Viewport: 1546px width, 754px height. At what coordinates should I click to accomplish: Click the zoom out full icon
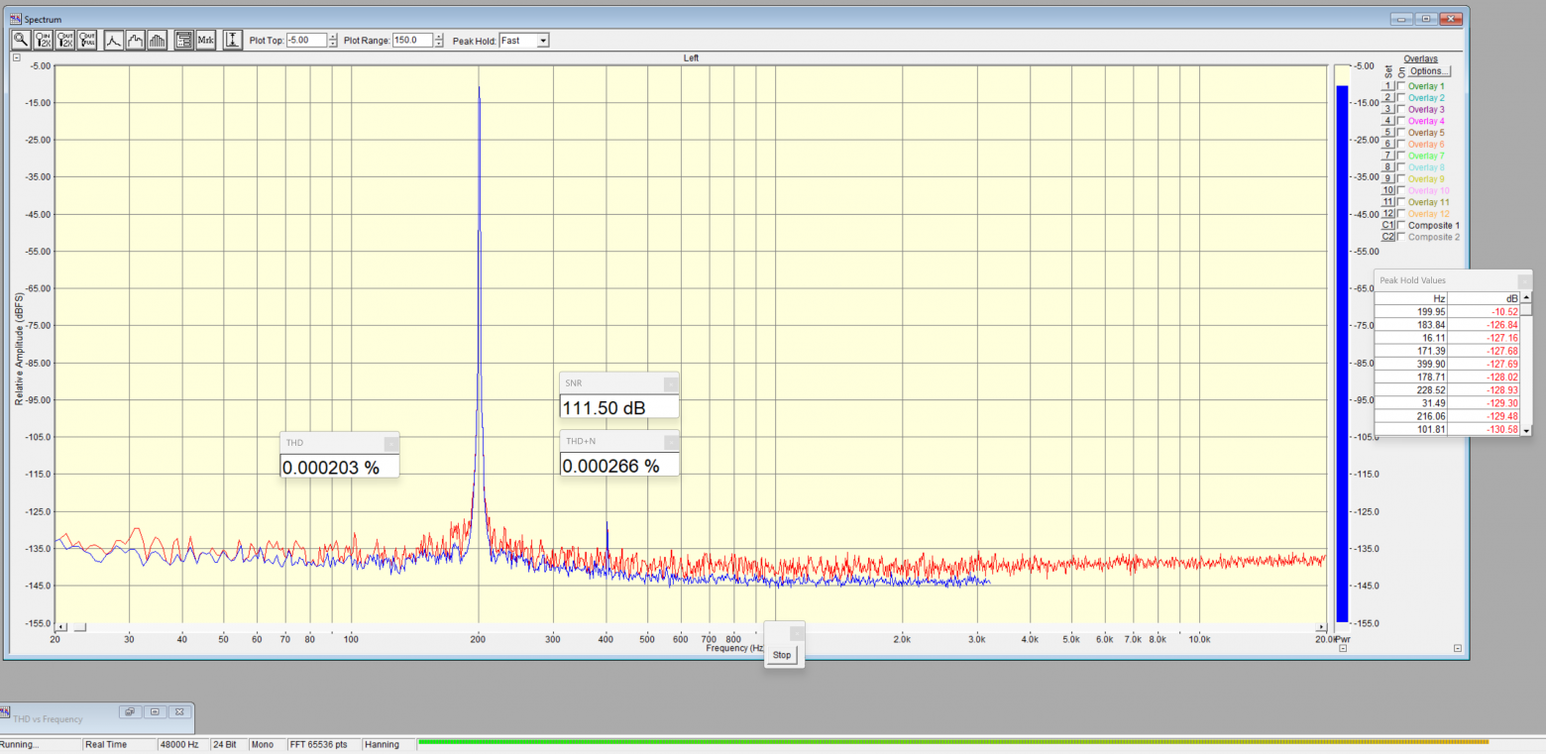(87, 40)
